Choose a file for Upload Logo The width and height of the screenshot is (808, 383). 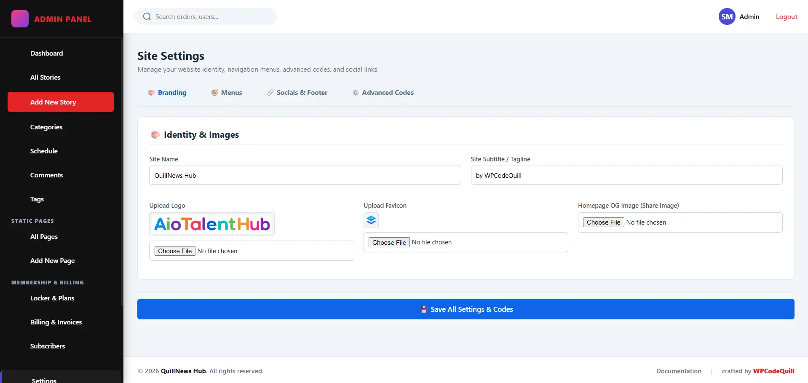175,251
